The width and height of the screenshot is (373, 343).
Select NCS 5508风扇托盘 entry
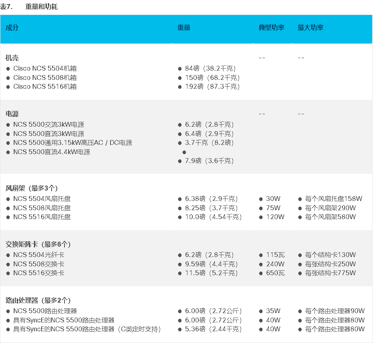tap(42, 208)
